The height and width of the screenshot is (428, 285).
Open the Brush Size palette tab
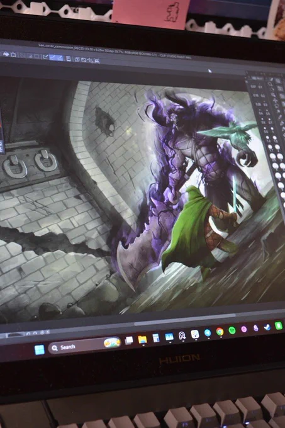257,78
